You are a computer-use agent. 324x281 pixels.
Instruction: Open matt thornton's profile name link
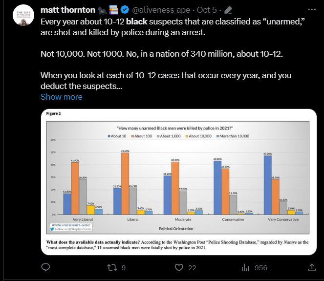click(67, 10)
